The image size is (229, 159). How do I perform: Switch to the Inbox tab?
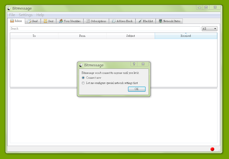pos(16,21)
